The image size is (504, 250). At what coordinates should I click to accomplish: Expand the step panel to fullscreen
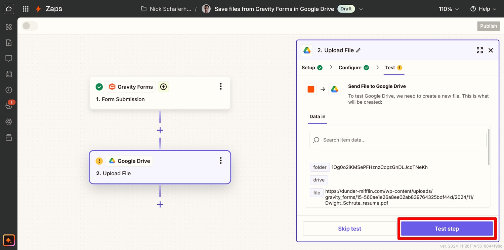coord(480,50)
